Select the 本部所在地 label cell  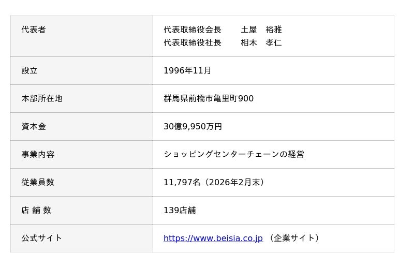82,98
